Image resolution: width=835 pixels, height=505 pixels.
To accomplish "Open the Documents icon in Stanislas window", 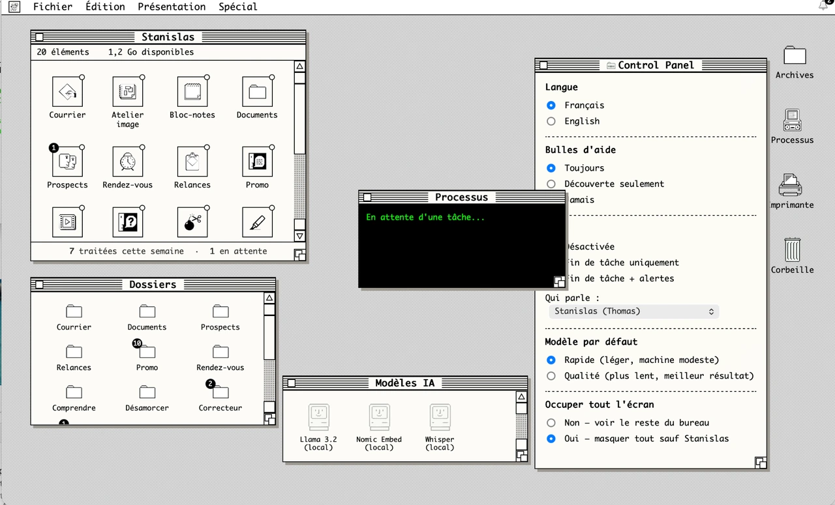I will click(257, 92).
